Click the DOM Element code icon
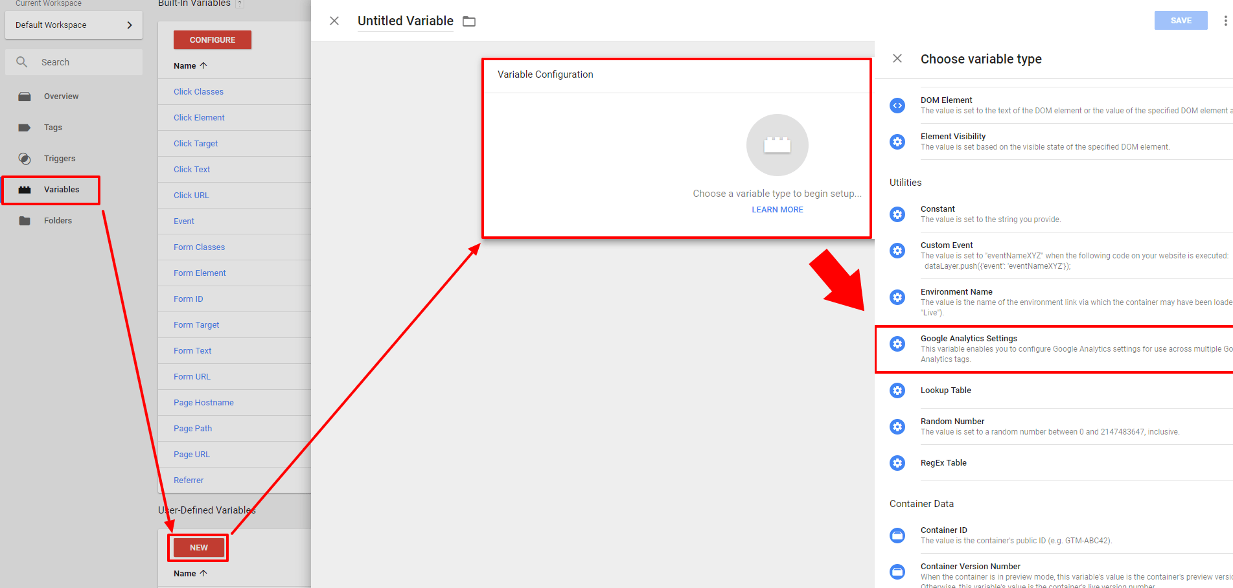 pos(897,106)
